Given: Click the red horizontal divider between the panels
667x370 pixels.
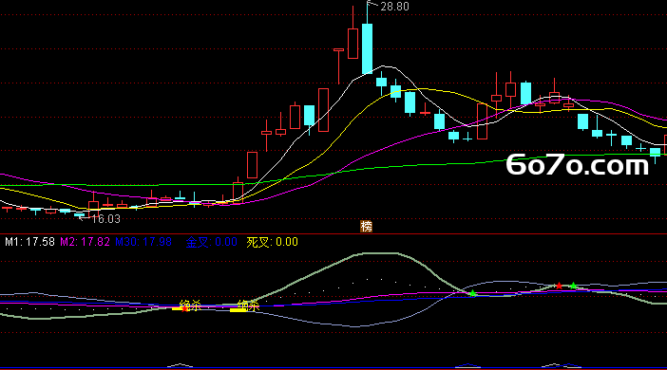Looking at the screenshot, I should 333,233.
